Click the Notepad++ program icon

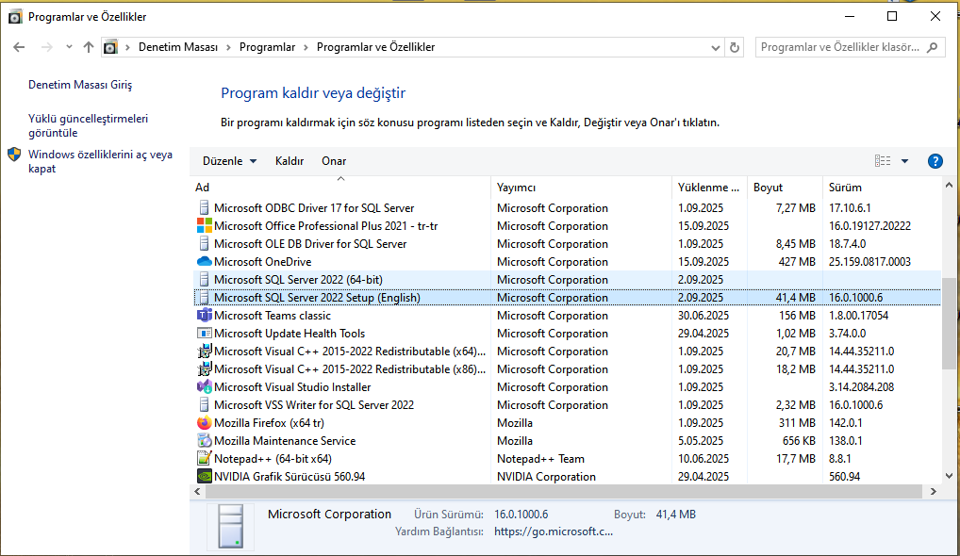point(205,459)
